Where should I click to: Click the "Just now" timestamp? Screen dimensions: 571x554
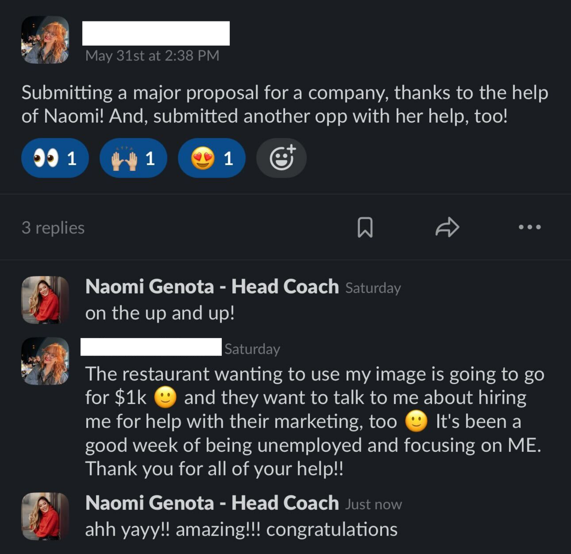[x=374, y=505]
